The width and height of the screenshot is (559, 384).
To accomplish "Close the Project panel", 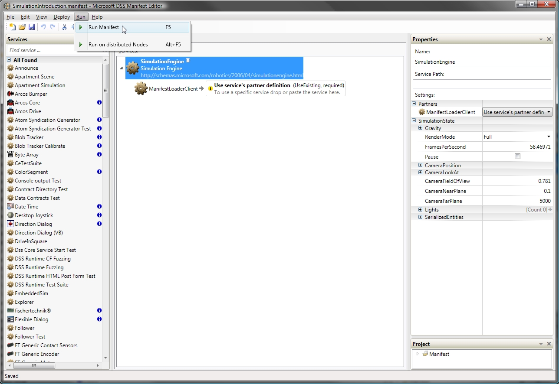I will 549,344.
